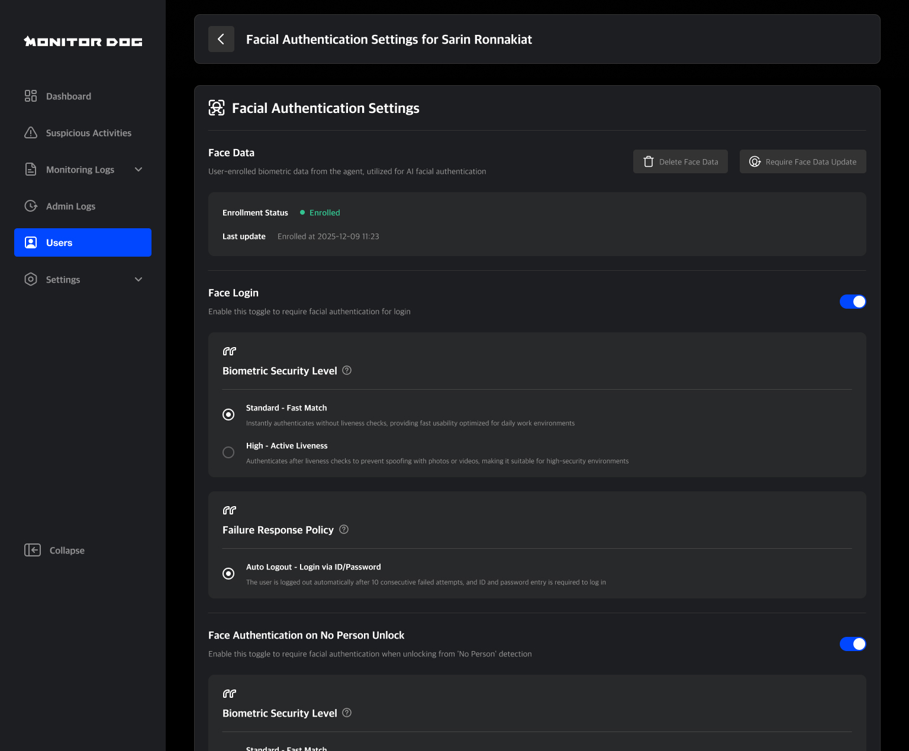This screenshot has height=751, width=909.
Task: Open Failure Response Policy help tooltip
Action: pos(344,530)
